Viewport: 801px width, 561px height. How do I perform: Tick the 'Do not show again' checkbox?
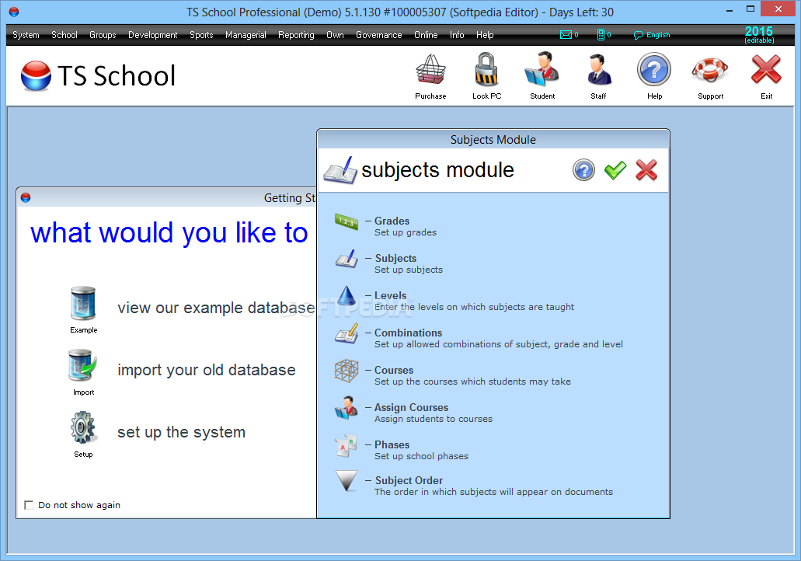29,505
